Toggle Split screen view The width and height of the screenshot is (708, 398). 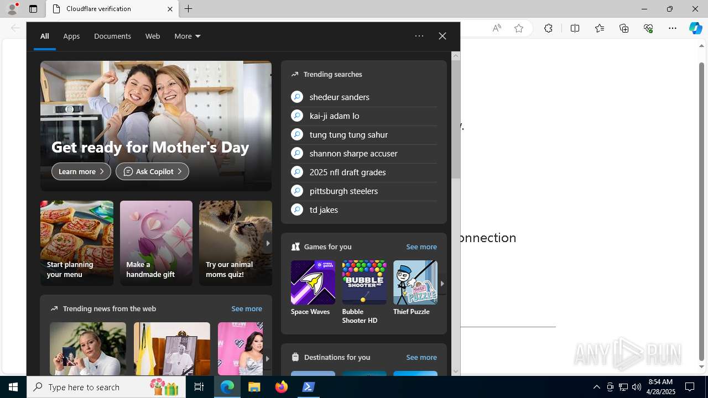pyautogui.click(x=575, y=28)
